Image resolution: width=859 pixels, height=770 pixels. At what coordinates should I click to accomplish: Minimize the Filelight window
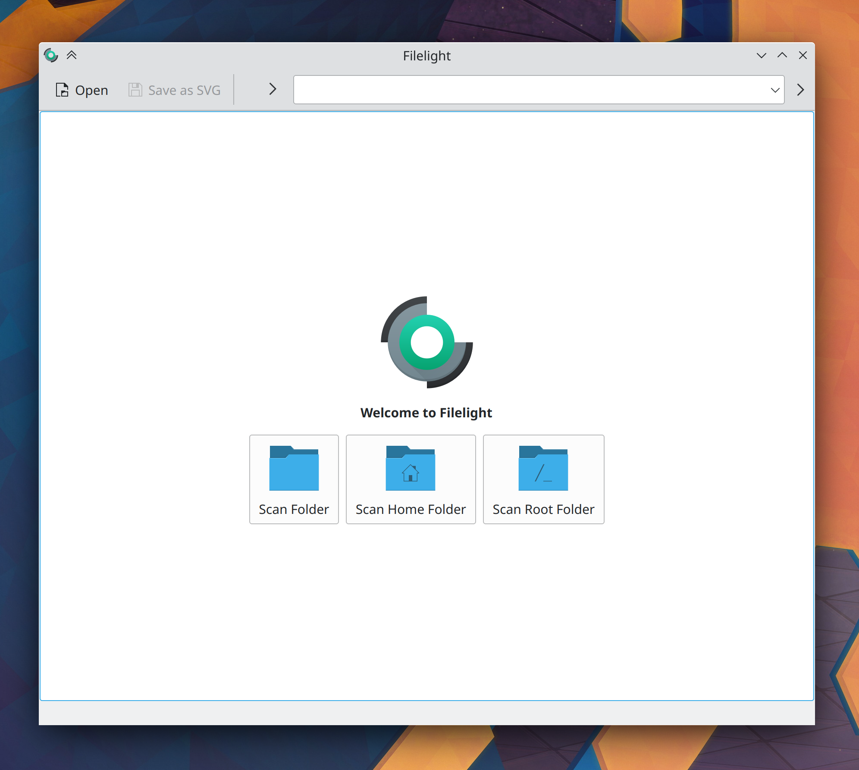(x=761, y=55)
